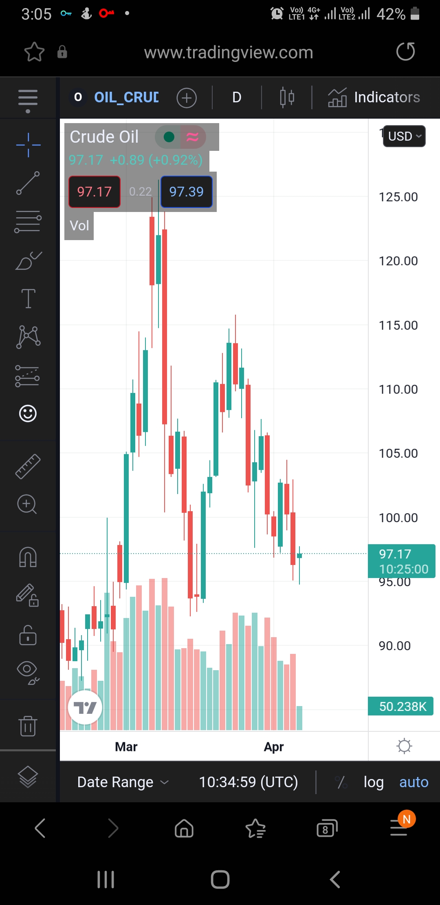Select the trend line drawing tool

pyautogui.click(x=28, y=183)
